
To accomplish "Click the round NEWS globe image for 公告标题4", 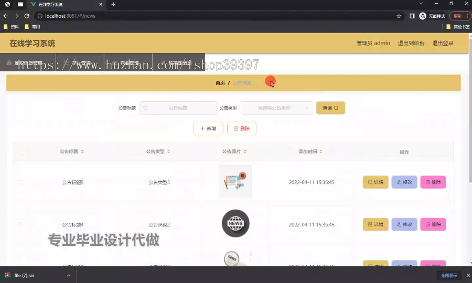I will pos(235,223).
